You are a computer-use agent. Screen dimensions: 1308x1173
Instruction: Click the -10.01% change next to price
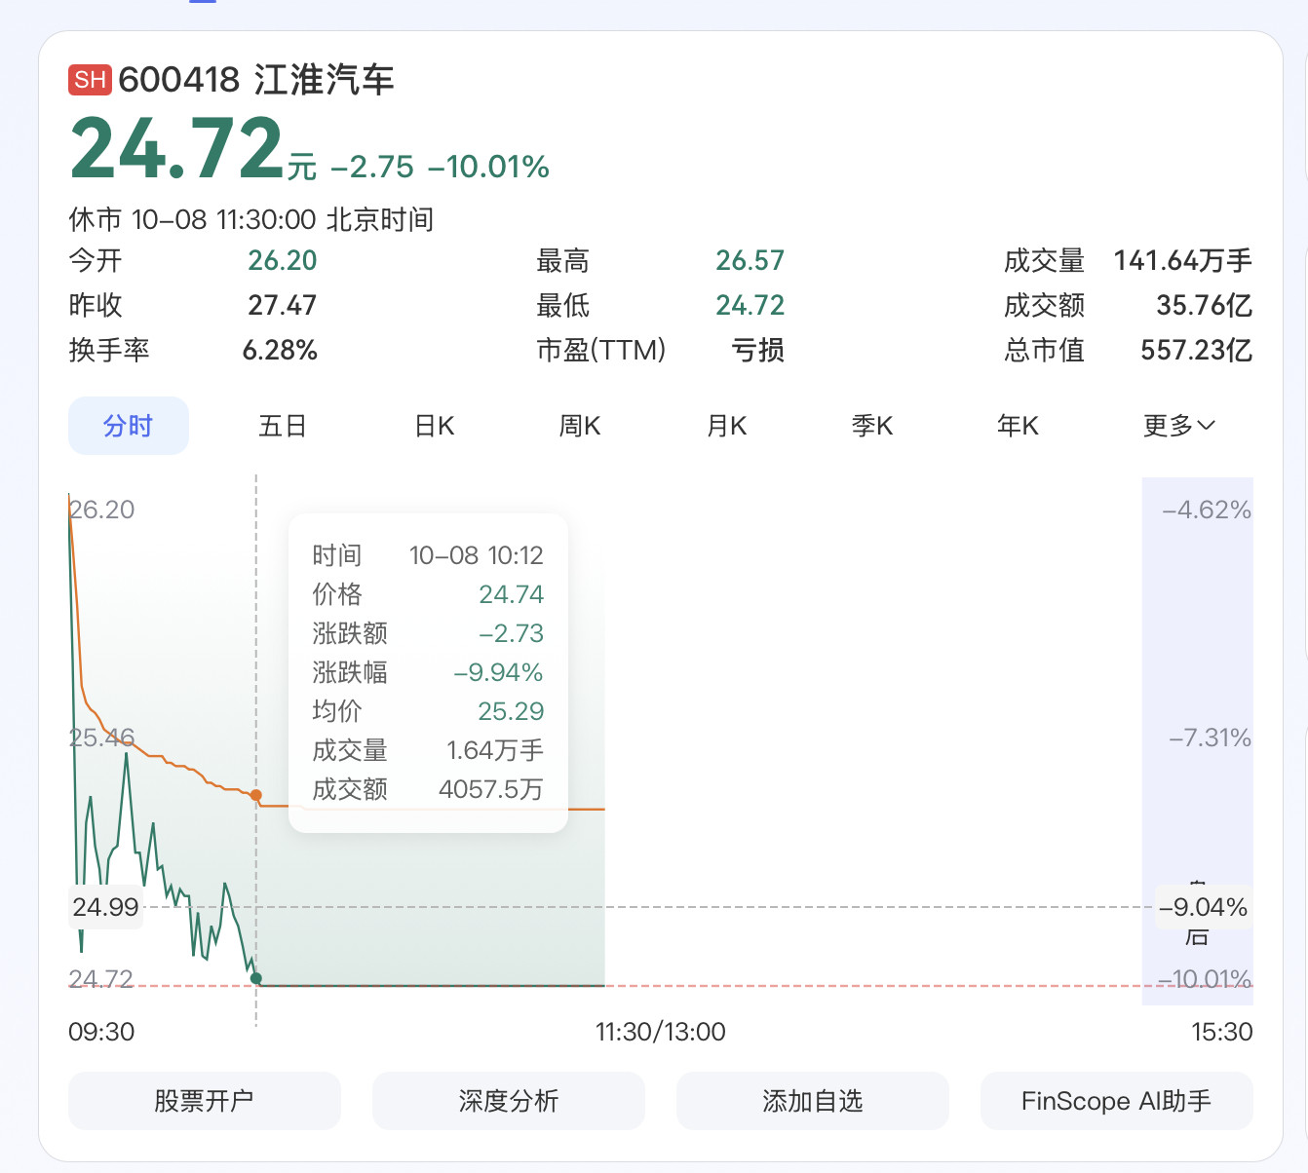(488, 167)
